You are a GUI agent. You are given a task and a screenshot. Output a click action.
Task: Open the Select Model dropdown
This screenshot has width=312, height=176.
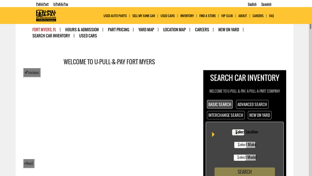coord(245,158)
